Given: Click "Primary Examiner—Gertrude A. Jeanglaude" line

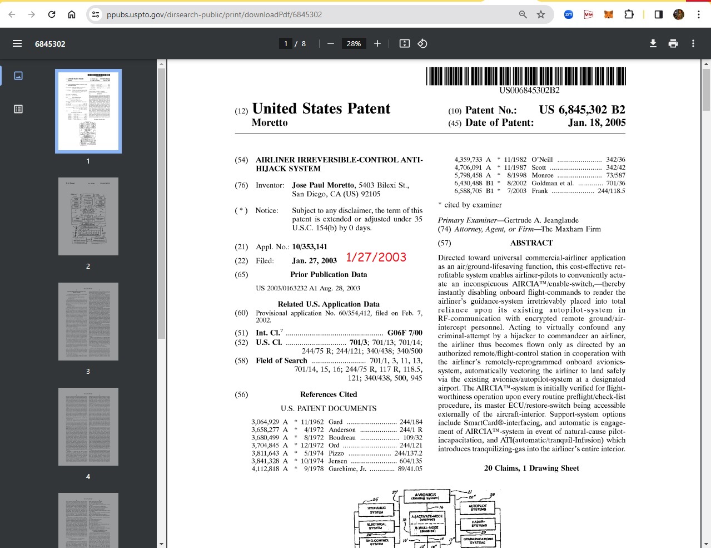Looking at the screenshot, I should click(x=508, y=220).
